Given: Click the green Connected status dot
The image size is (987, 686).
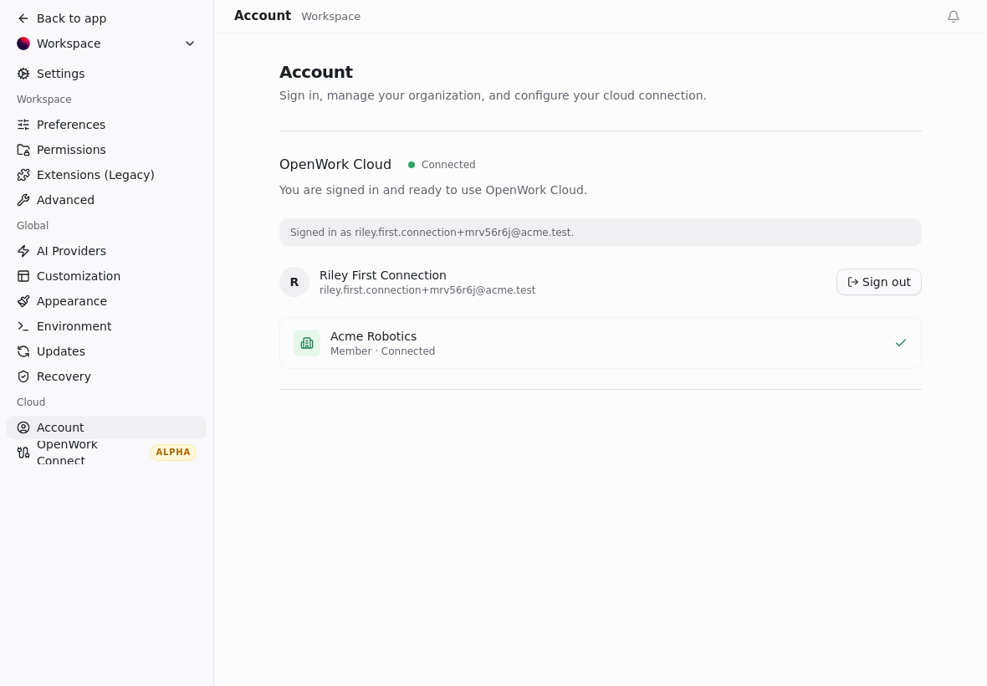Looking at the screenshot, I should tap(412, 165).
